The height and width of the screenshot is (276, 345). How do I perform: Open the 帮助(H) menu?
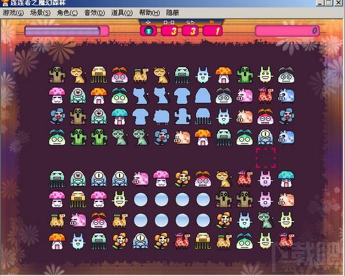point(149,13)
